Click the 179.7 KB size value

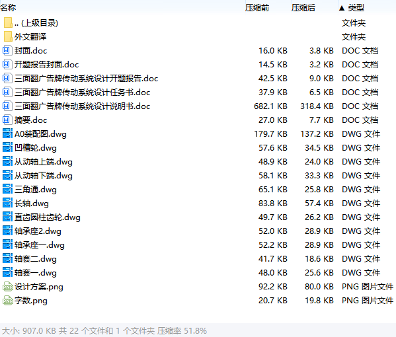(270, 133)
